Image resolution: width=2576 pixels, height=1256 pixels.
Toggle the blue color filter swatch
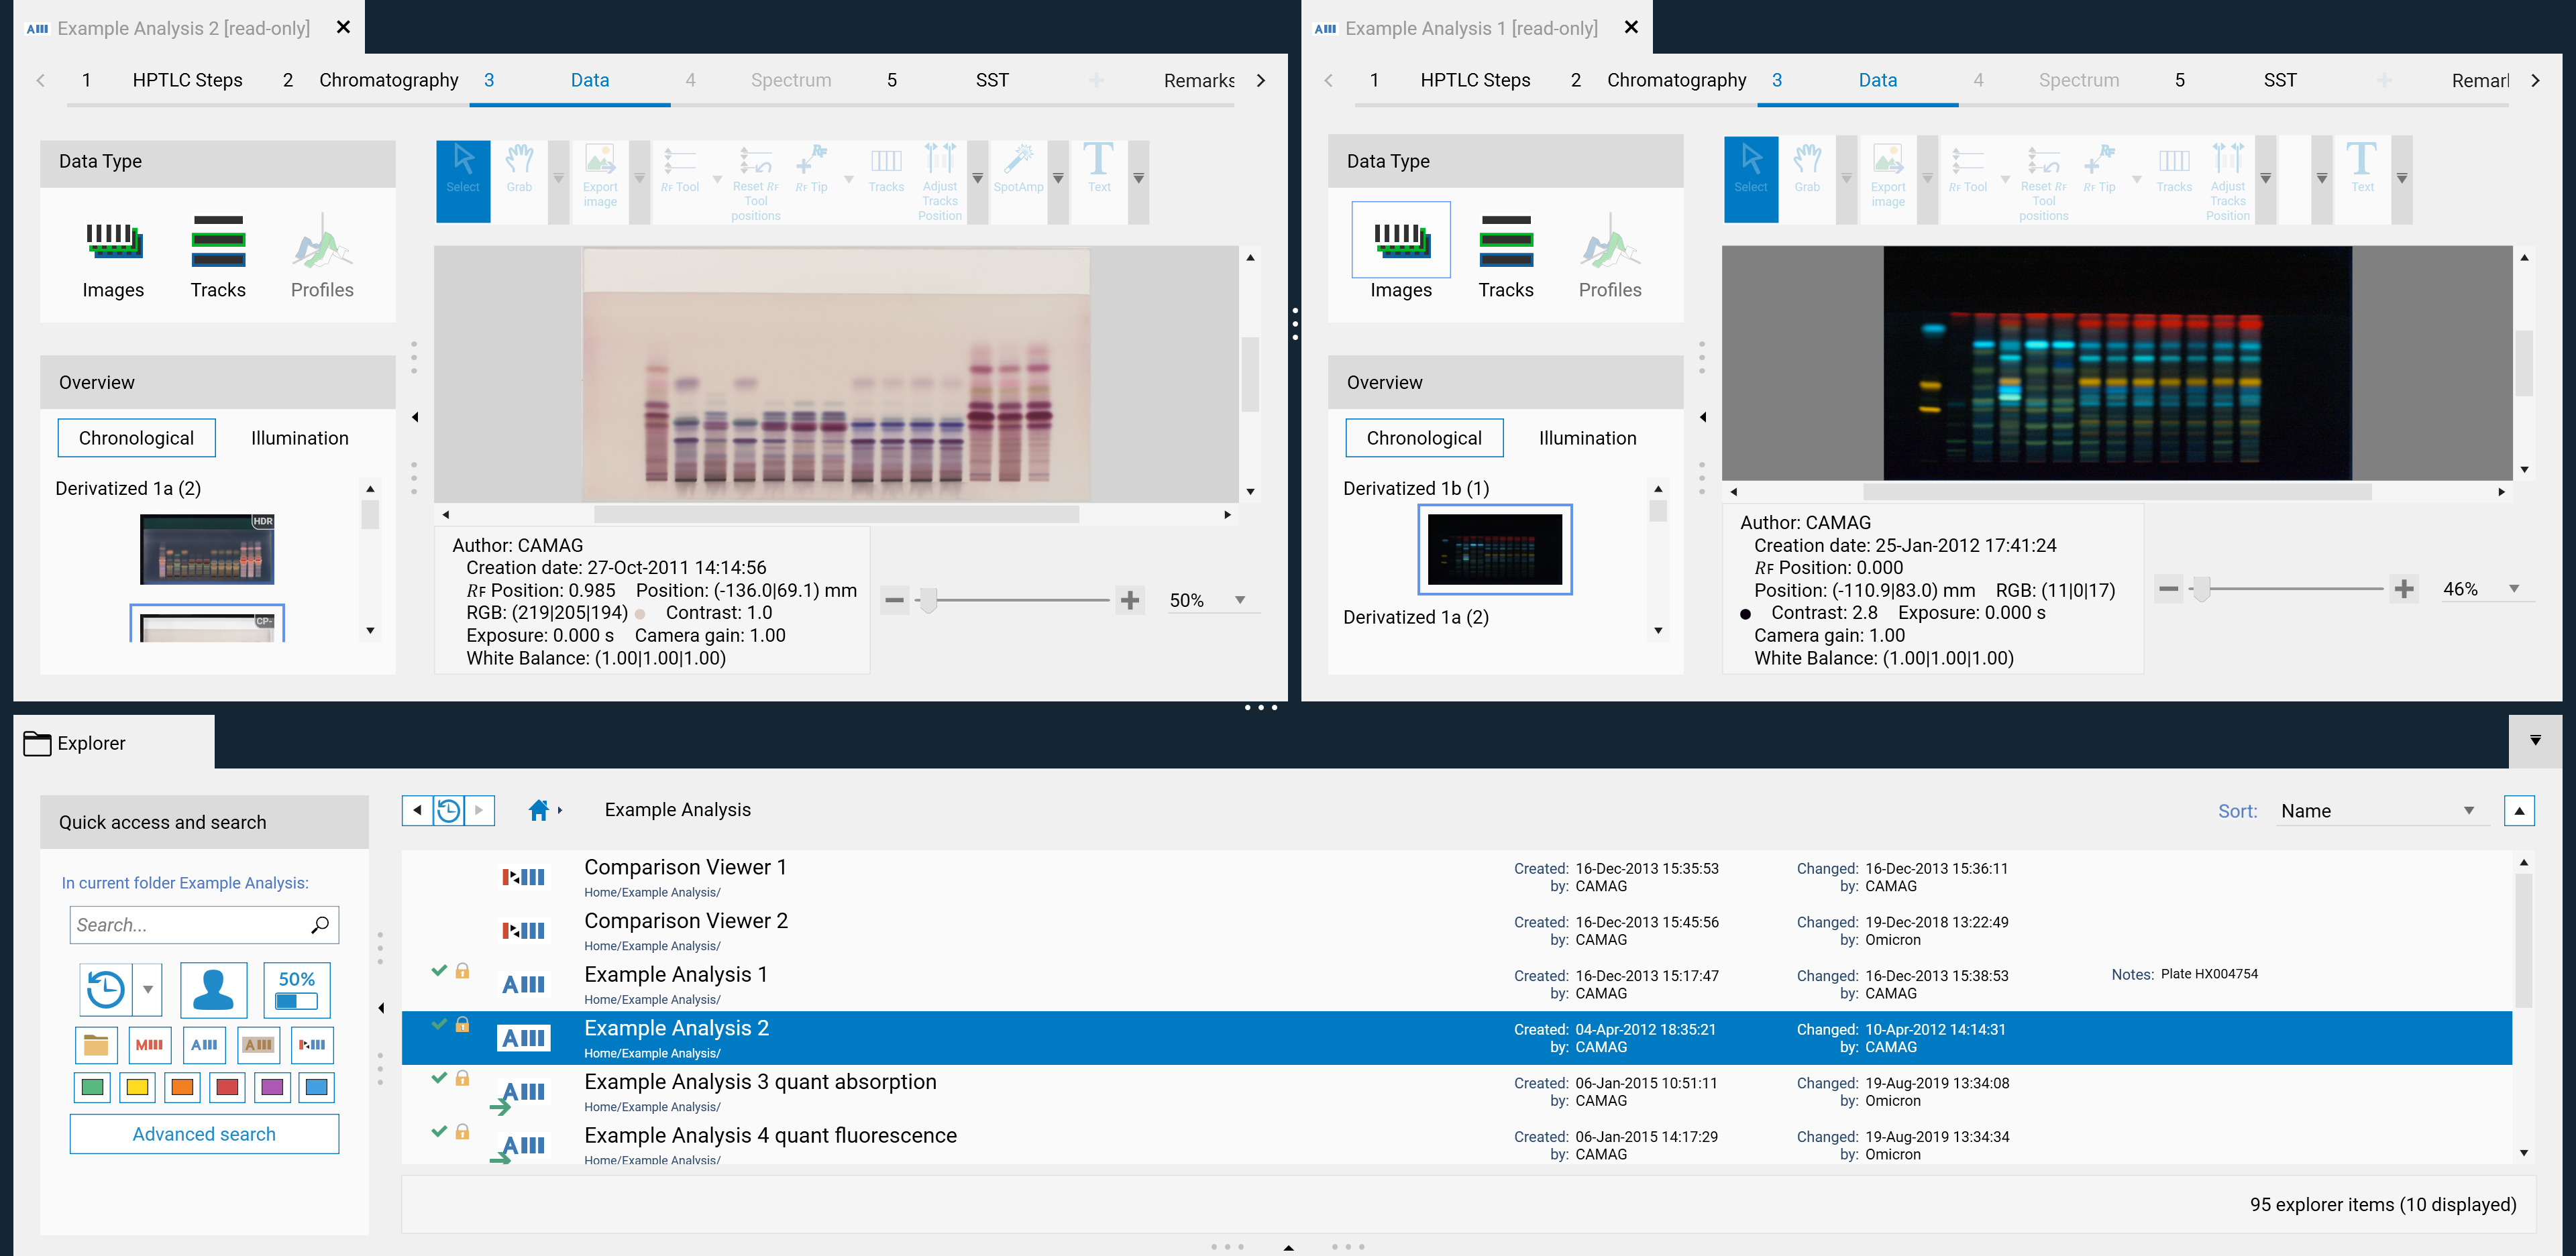[x=316, y=1087]
